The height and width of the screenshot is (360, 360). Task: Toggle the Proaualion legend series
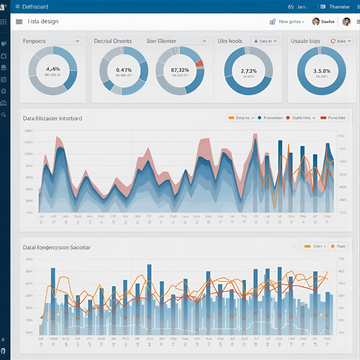click(270, 118)
